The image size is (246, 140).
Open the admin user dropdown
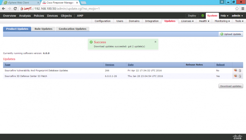pos(237,16)
